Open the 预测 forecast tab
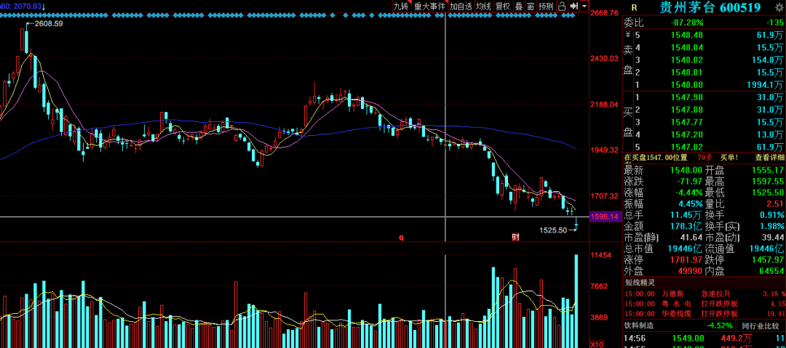Screen dimensions: 786x348 [546, 6]
